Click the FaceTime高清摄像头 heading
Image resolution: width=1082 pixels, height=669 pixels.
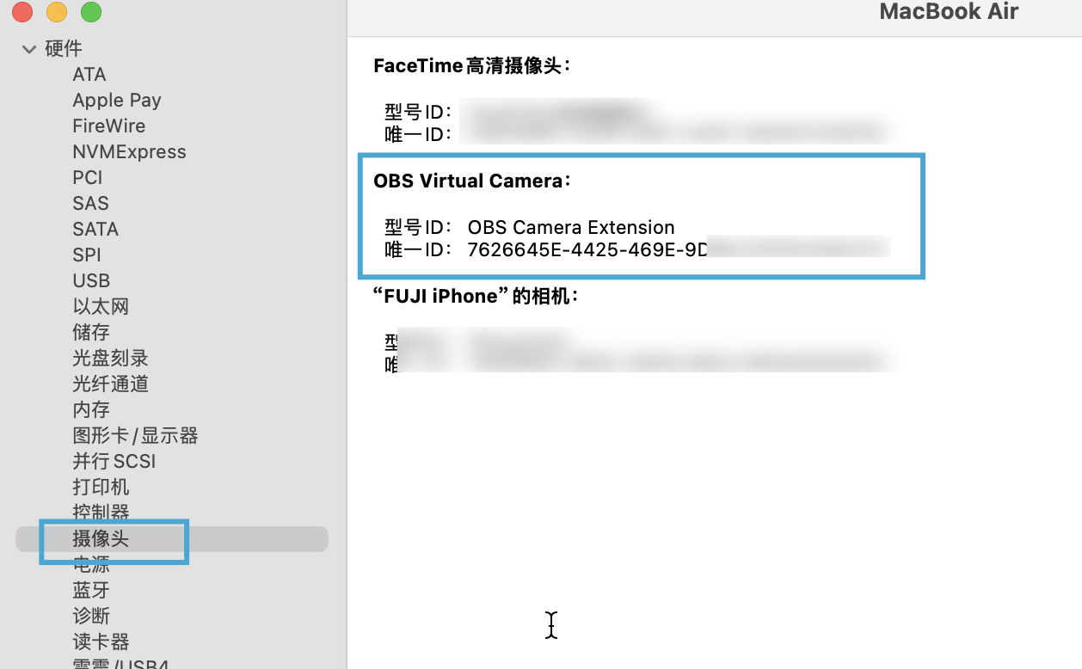point(472,66)
